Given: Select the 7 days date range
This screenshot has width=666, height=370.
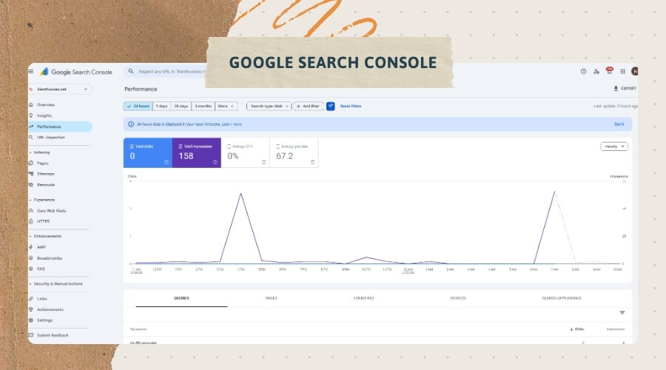Looking at the screenshot, I should point(161,107).
